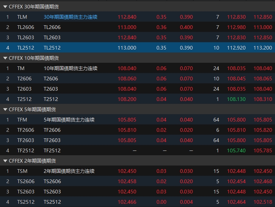The image size is (275, 207).
Task: Select the TS2603 code cell
Action: (26, 192)
